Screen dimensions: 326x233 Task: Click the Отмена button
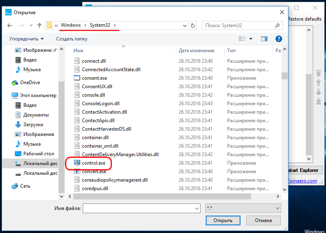(x=263, y=220)
